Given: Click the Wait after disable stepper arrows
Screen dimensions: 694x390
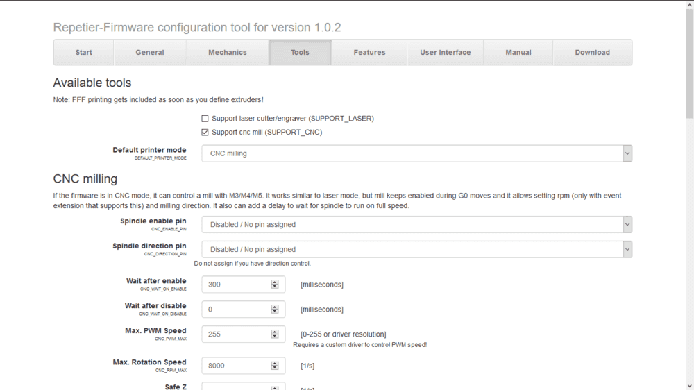Looking at the screenshot, I should pos(275,310).
